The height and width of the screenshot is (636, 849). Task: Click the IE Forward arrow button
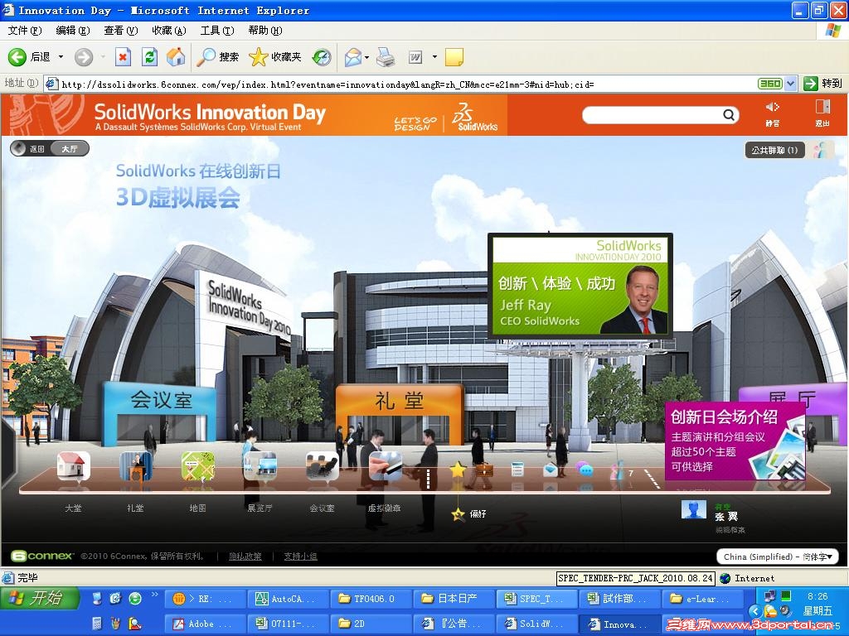(84, 57)
